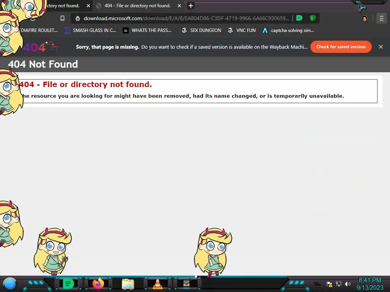The image size is (390, 292).
Task: Open the green shield extension icon
Action: pos(313,18)
